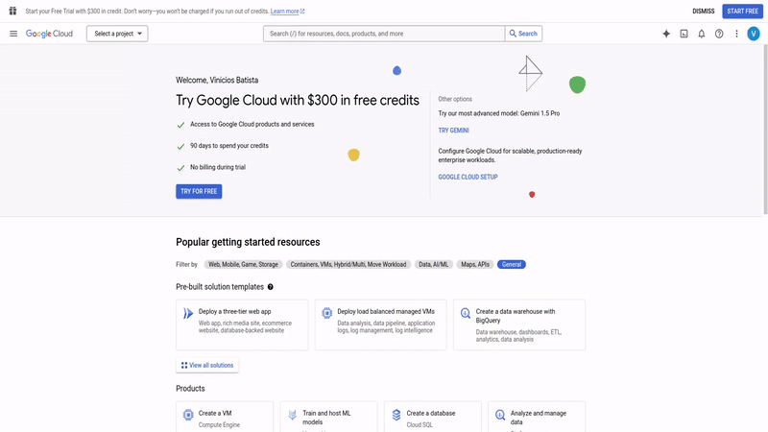Open the Learn more link
This screenshot has width=768, height=432.
tap(287, 12)
